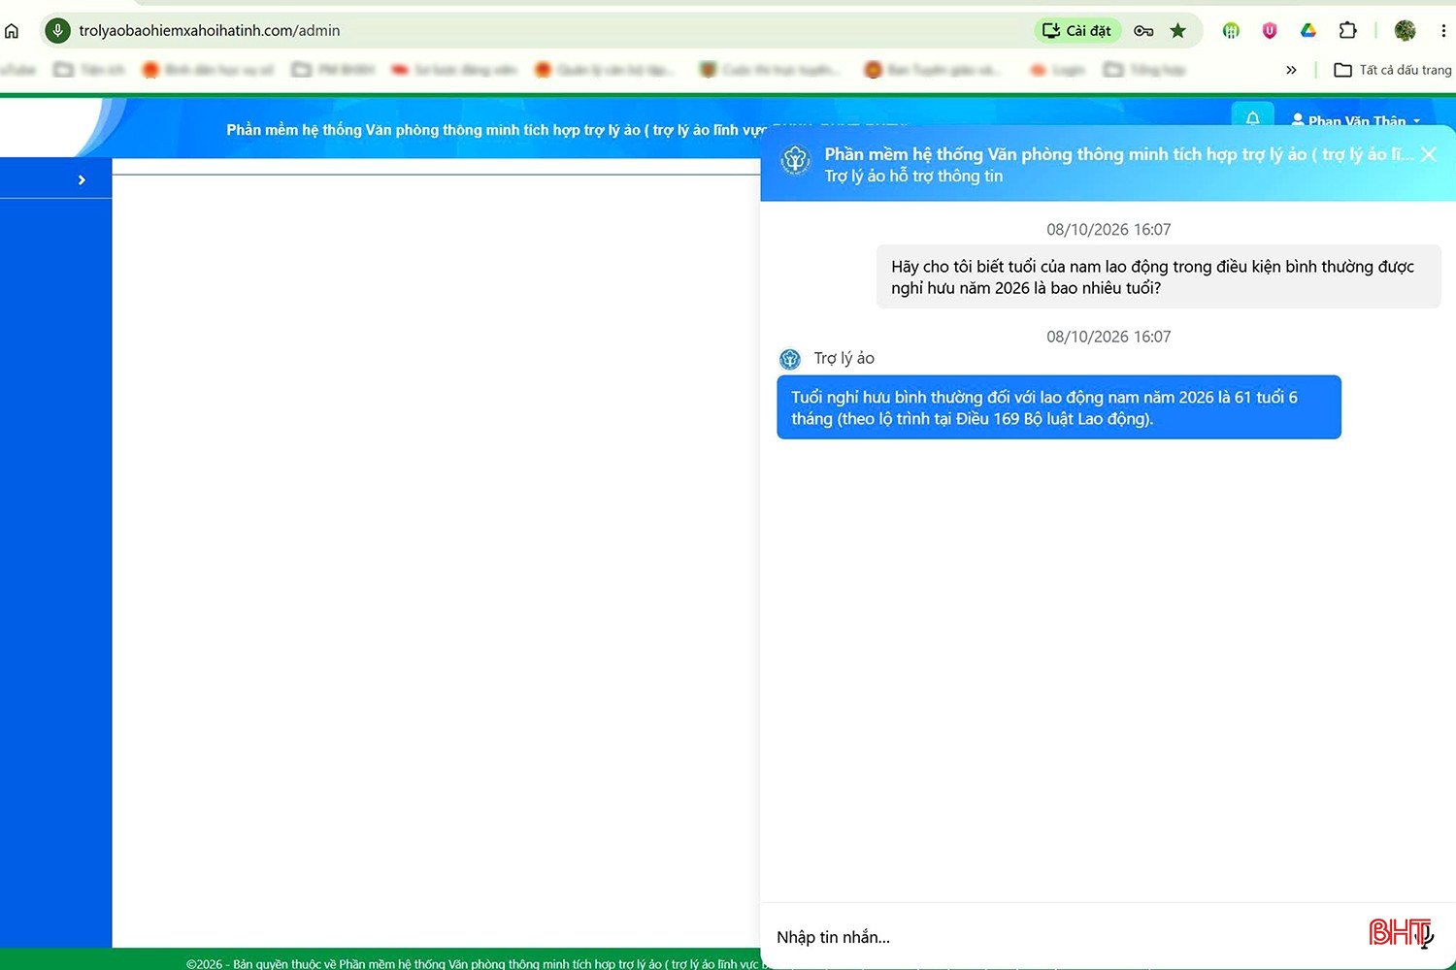1456x970 pixels.
Task: Open the Tổng hợp bookmark folder
Action: coord(1145,70)
